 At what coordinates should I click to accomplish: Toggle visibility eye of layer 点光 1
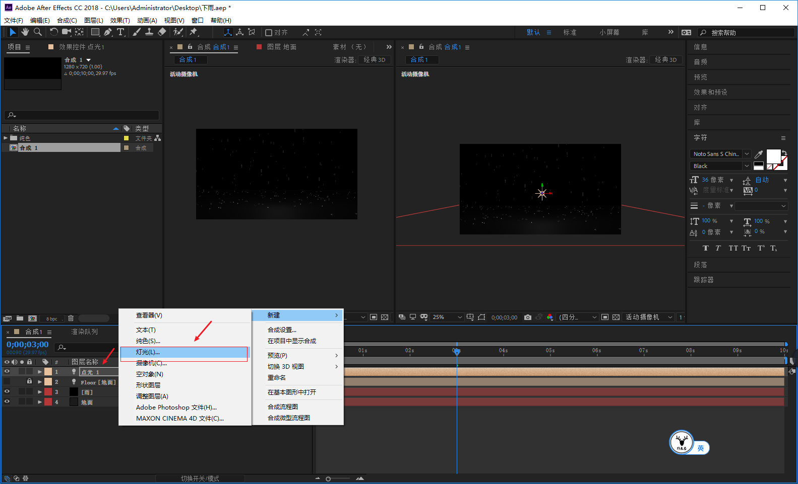point(7,372)
